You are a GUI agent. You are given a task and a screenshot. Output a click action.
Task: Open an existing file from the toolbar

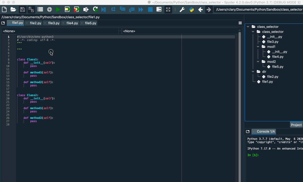click(14, 9)
